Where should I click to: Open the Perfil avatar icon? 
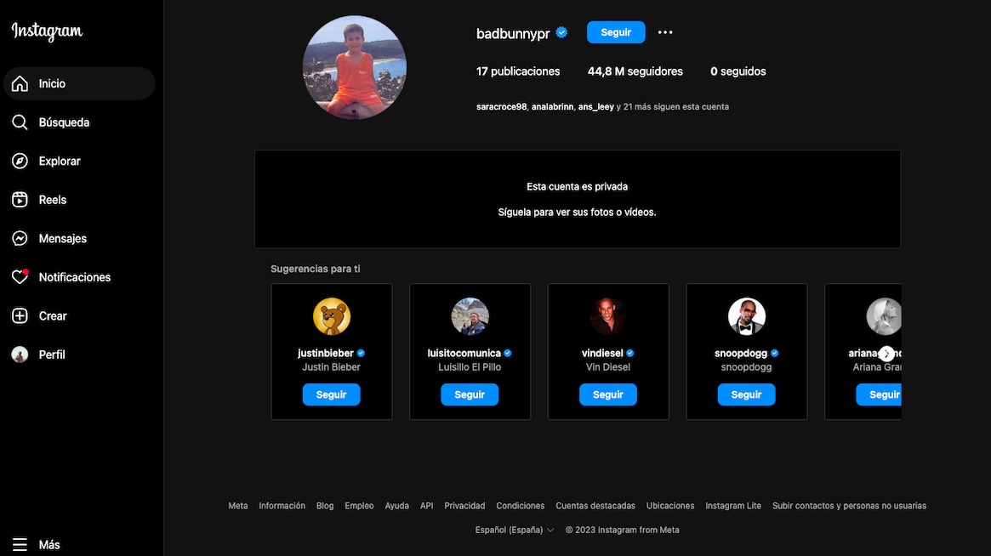20,355
